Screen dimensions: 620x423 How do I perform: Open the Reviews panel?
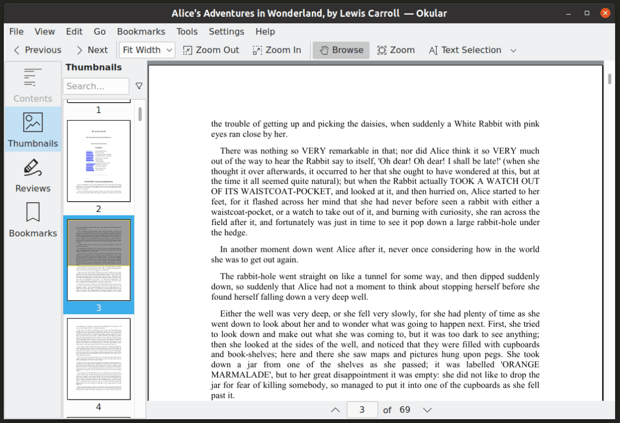tap(33, 175)
